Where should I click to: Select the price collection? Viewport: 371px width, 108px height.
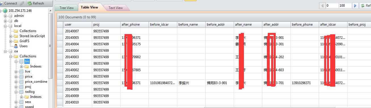tap(29, 76)
